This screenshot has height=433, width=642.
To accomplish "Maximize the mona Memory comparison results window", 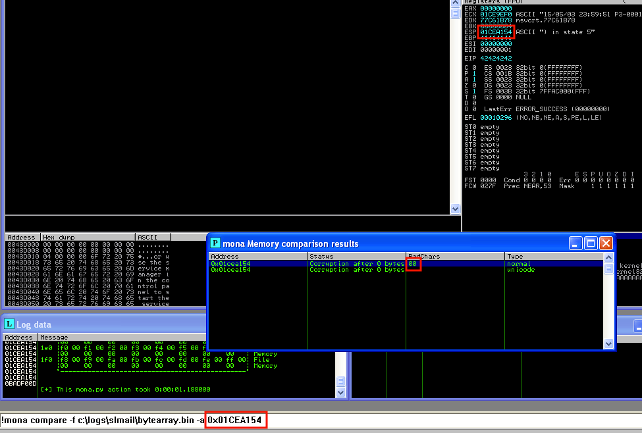I will 591,243.
